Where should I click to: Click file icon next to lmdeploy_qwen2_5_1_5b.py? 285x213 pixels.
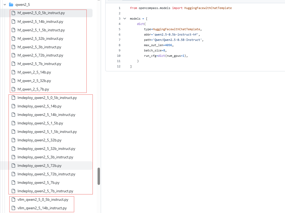coord(14,123)
